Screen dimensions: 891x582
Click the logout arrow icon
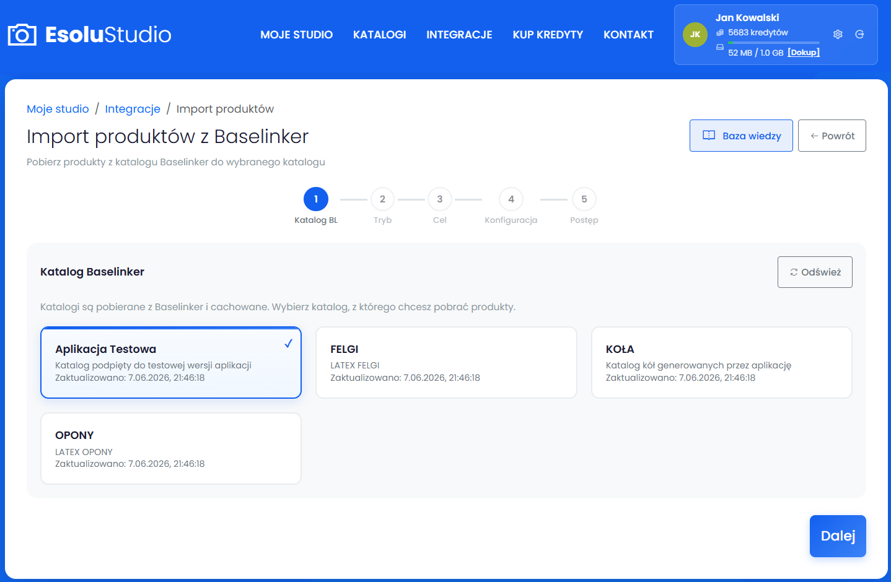pos(859,35)
